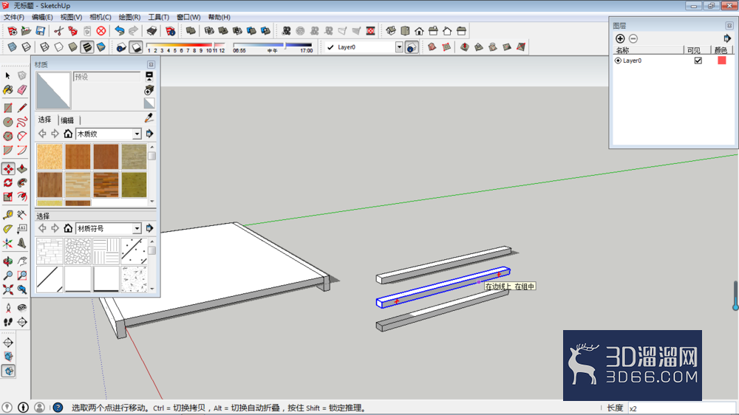Select the Scale tool
739x415 pixels.
pyautogui.click(x=8, y=196)
